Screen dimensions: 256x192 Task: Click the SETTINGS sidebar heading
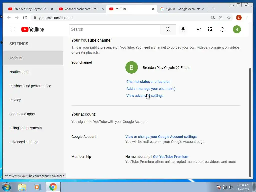(19, 44)
